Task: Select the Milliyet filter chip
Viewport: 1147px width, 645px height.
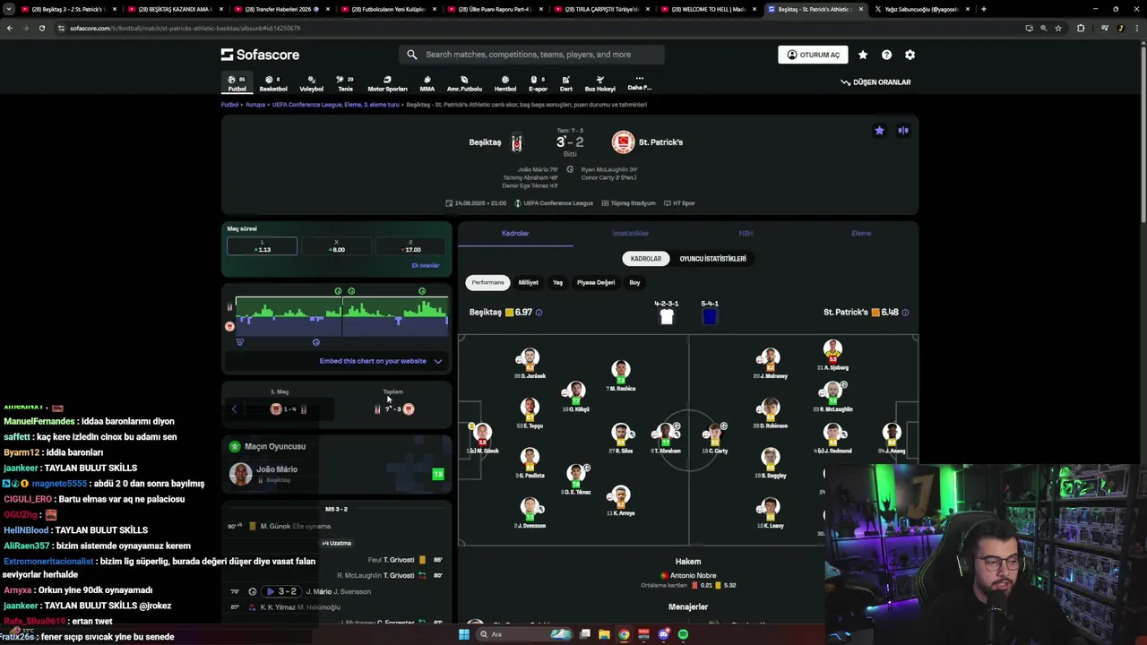Action: coord(529,282)
